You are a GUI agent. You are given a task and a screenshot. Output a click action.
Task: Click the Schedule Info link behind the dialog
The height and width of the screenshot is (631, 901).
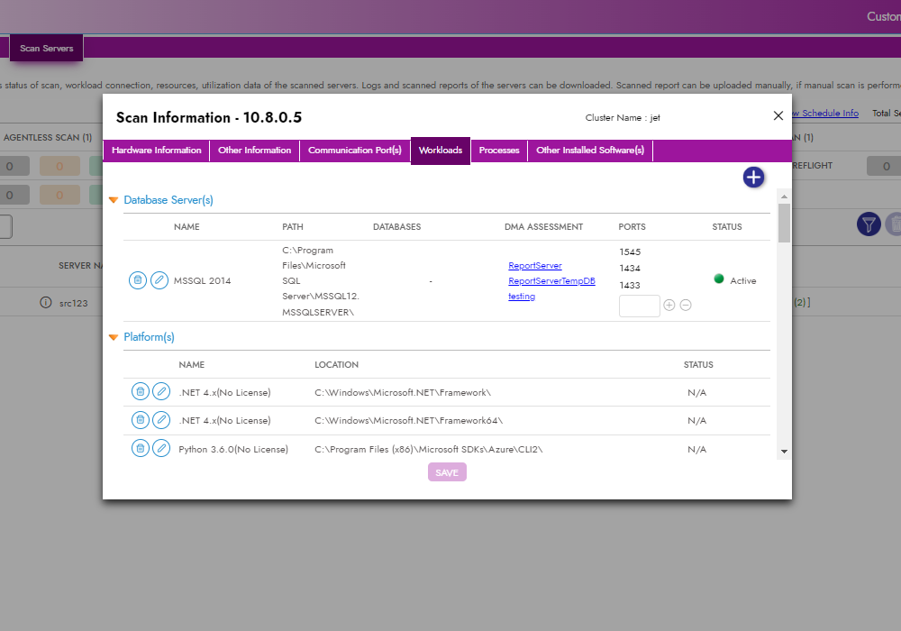825,114
